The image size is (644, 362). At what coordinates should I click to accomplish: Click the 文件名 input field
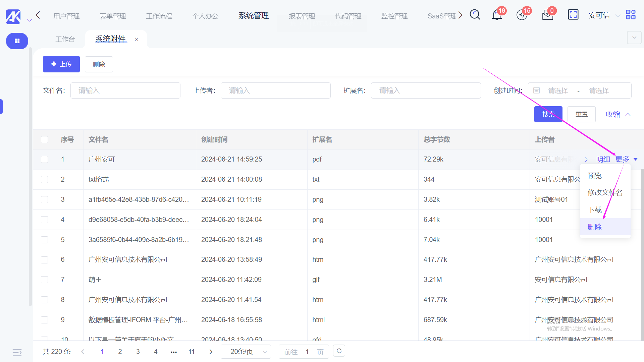point(125,90)
